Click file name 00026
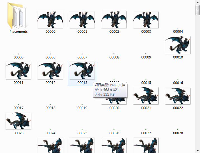This screenshot has width=200, height=153. [x=114, y=133]
